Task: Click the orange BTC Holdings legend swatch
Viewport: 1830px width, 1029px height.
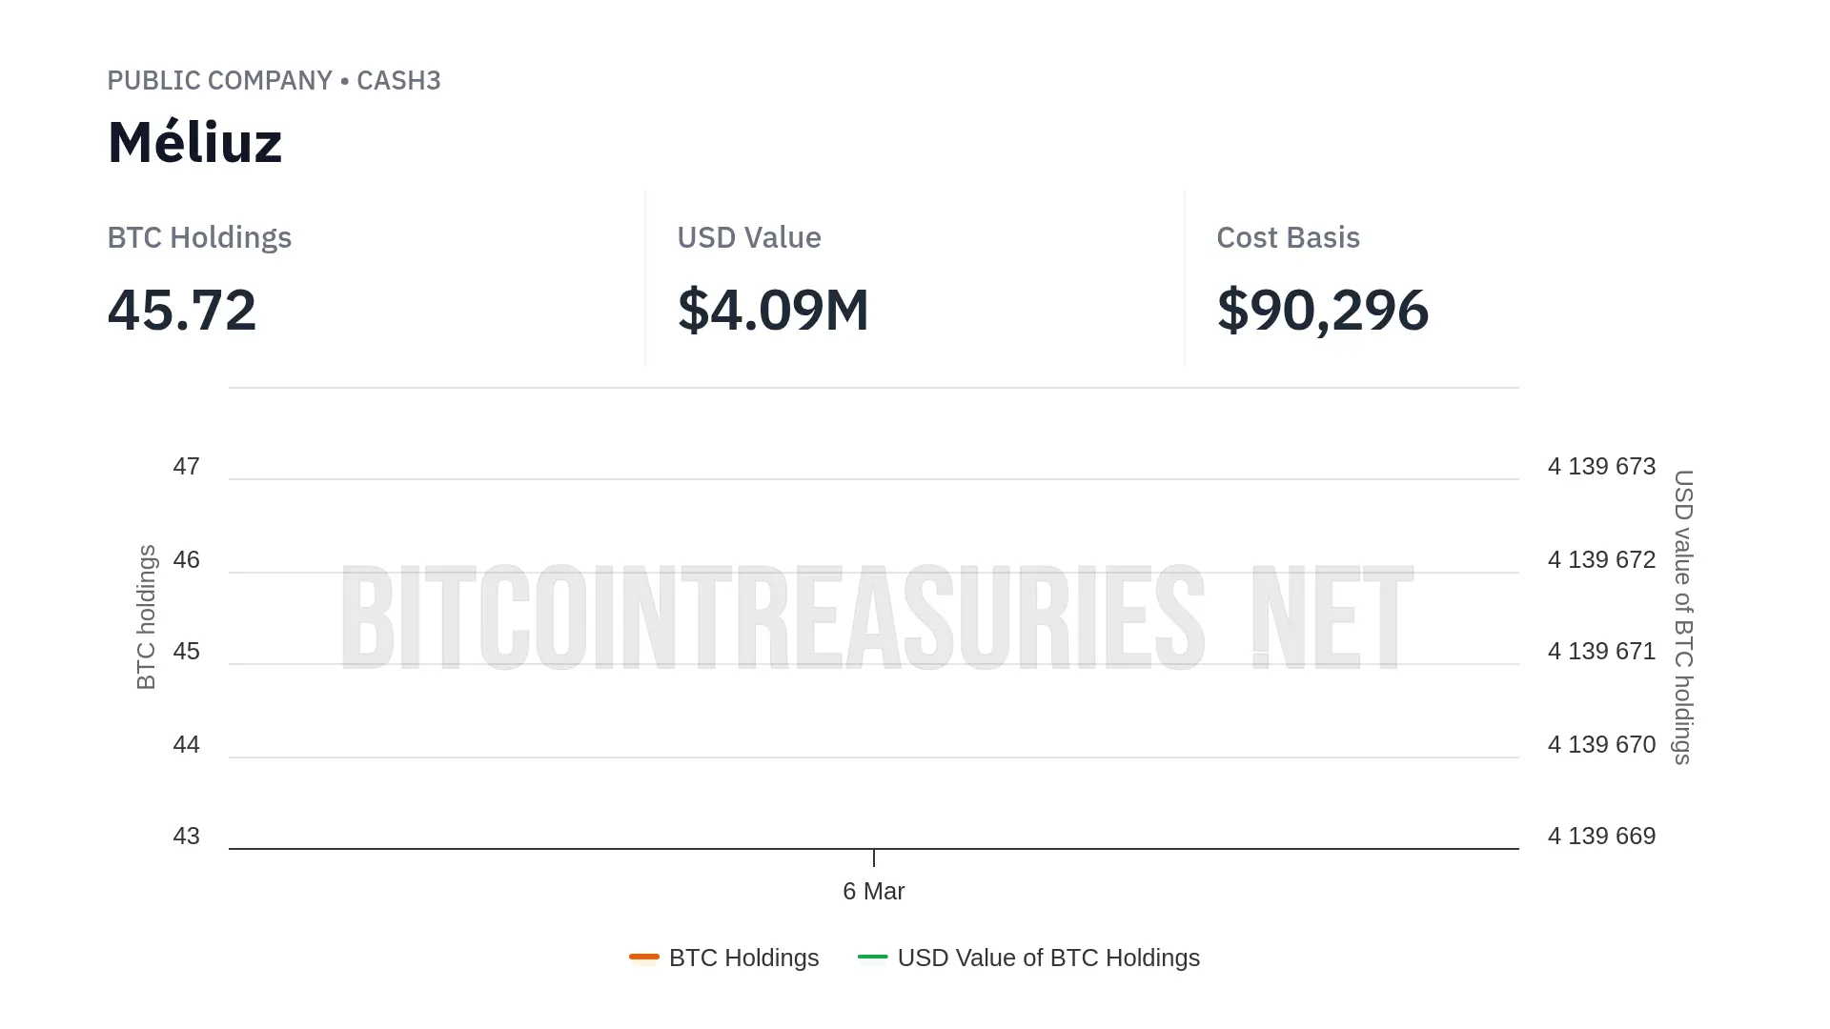Action: [x=644, y=957]
